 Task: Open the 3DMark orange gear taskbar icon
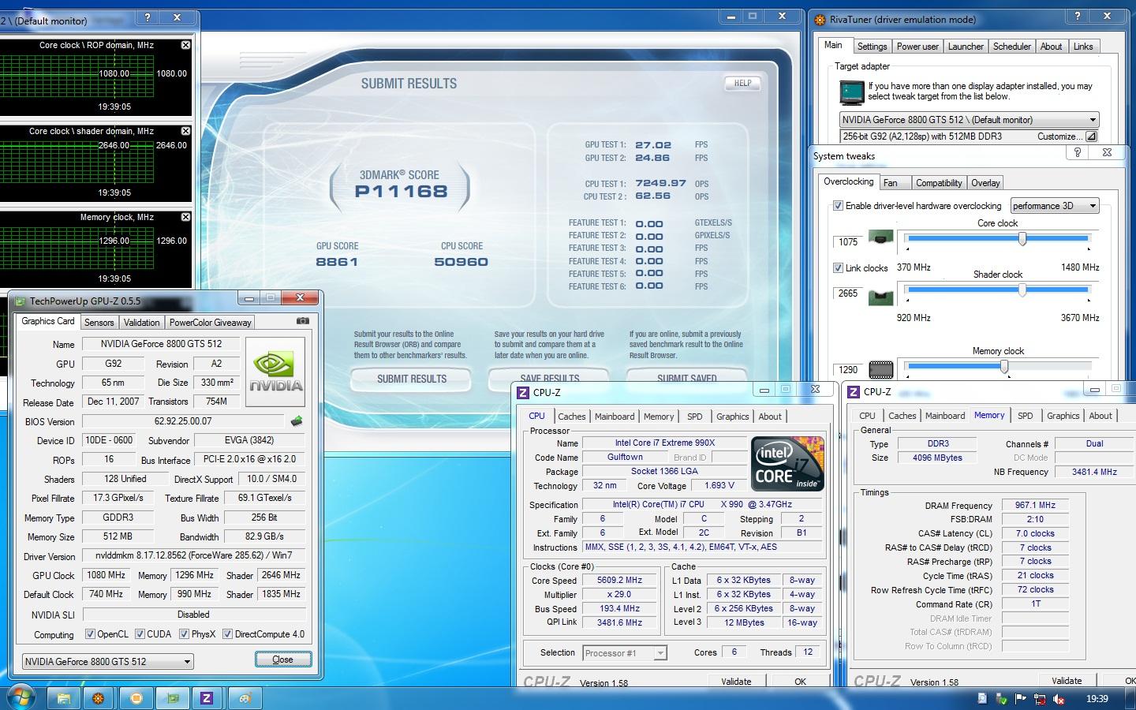coord(99,698)
